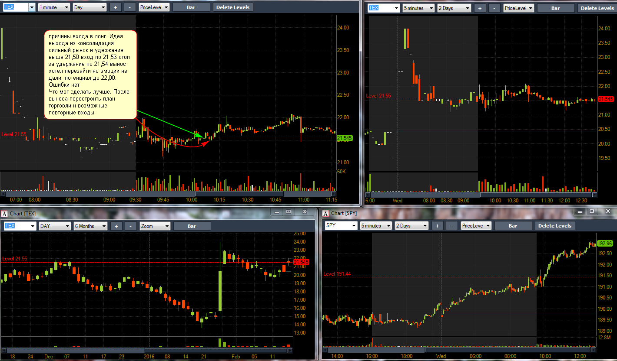Zoom out with minus on TEX 1 minute chart
617x361 pixels.
129,7
